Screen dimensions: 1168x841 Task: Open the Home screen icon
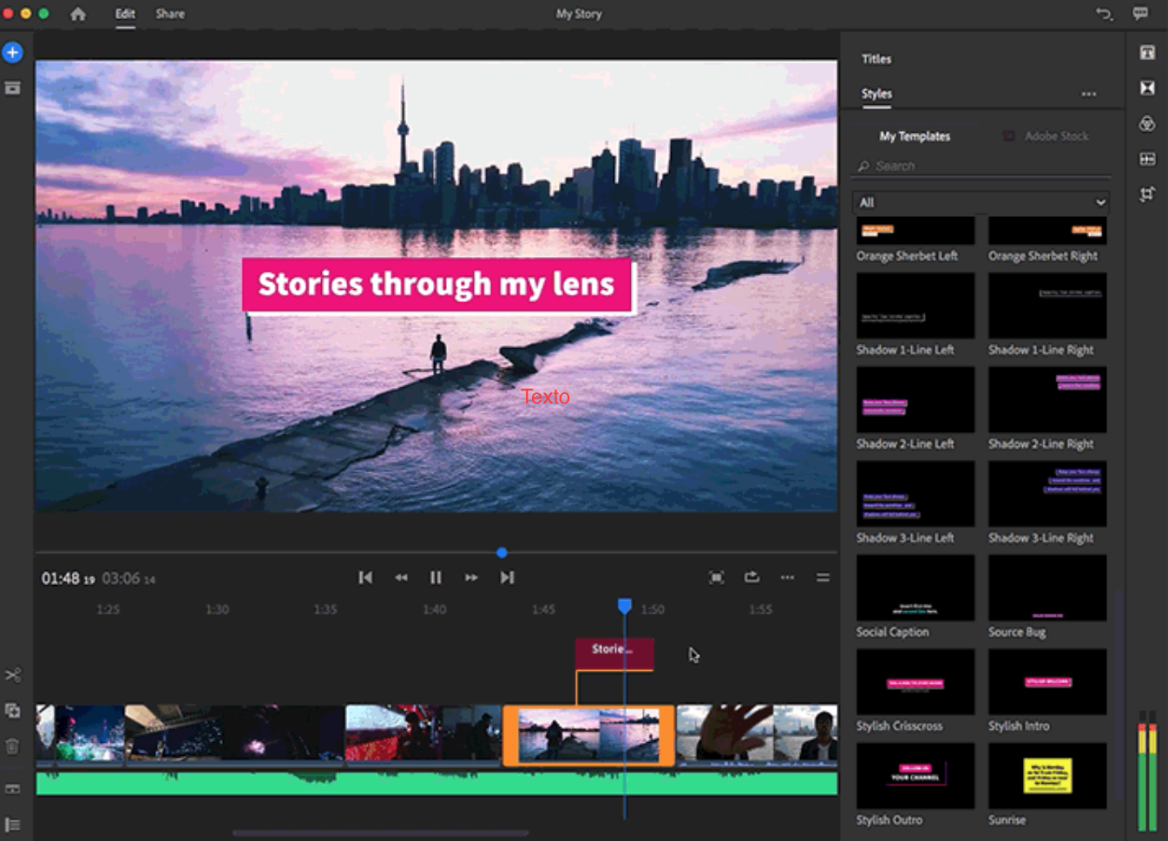coord(78,14)
